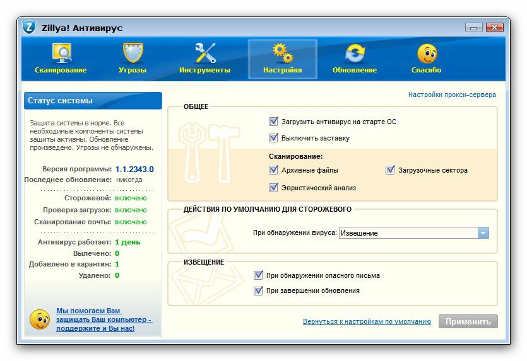Click the Zillya! Антивирус window title
Image resolution: width=527 pixels, height=361 pixels.
point(82,28)
